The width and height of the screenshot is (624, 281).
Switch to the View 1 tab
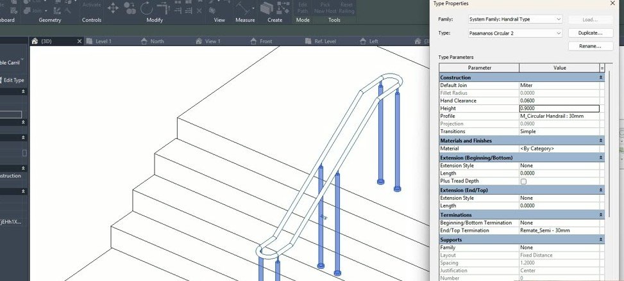212,41
